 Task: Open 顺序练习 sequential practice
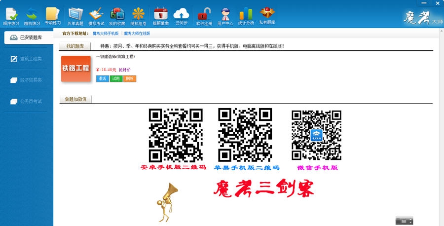[11, 16]
